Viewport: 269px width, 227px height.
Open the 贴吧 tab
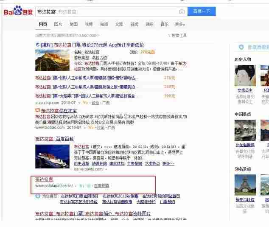[149, 24]
